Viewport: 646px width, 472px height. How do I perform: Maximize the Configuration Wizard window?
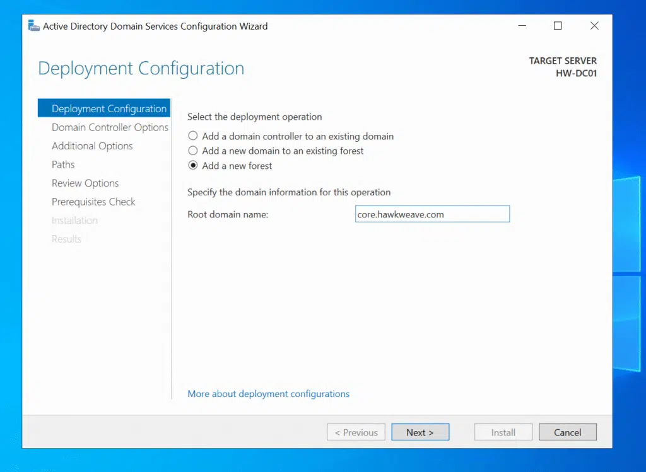[558, 26]
